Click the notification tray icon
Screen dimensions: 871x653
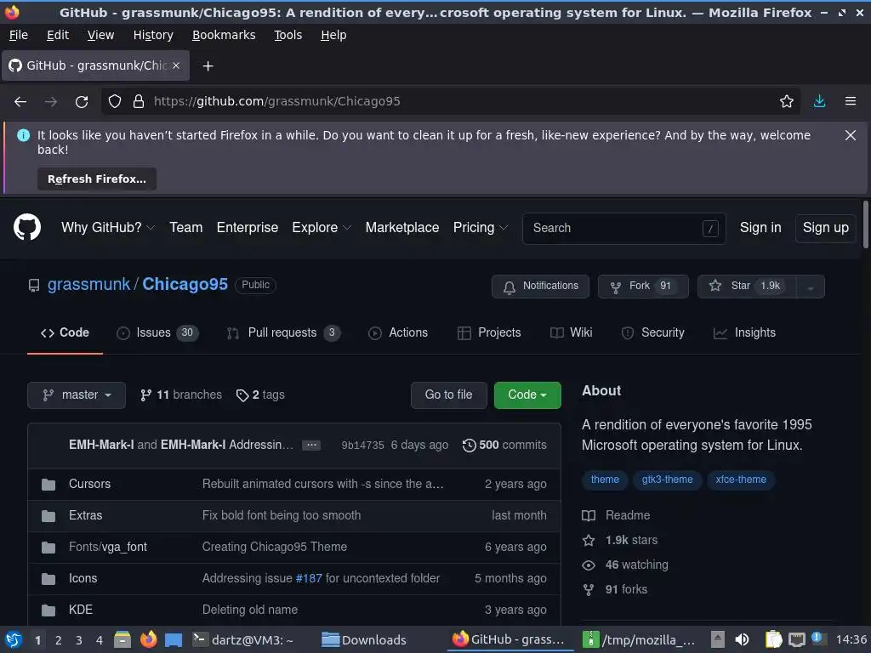(x=817, y=639)
